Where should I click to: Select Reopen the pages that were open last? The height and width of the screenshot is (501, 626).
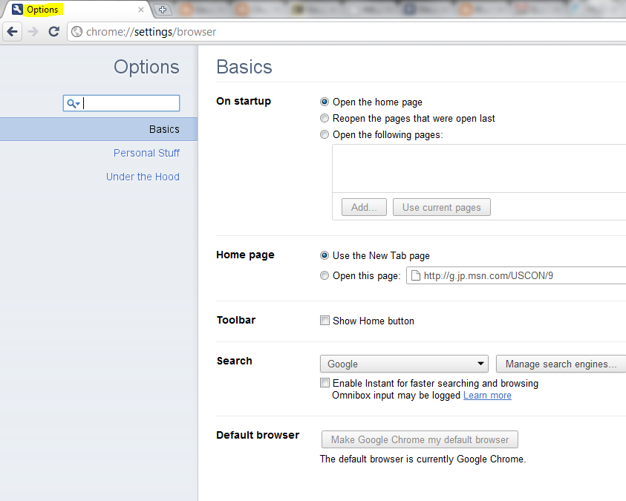pyautogui.click(x=325, y=119)
